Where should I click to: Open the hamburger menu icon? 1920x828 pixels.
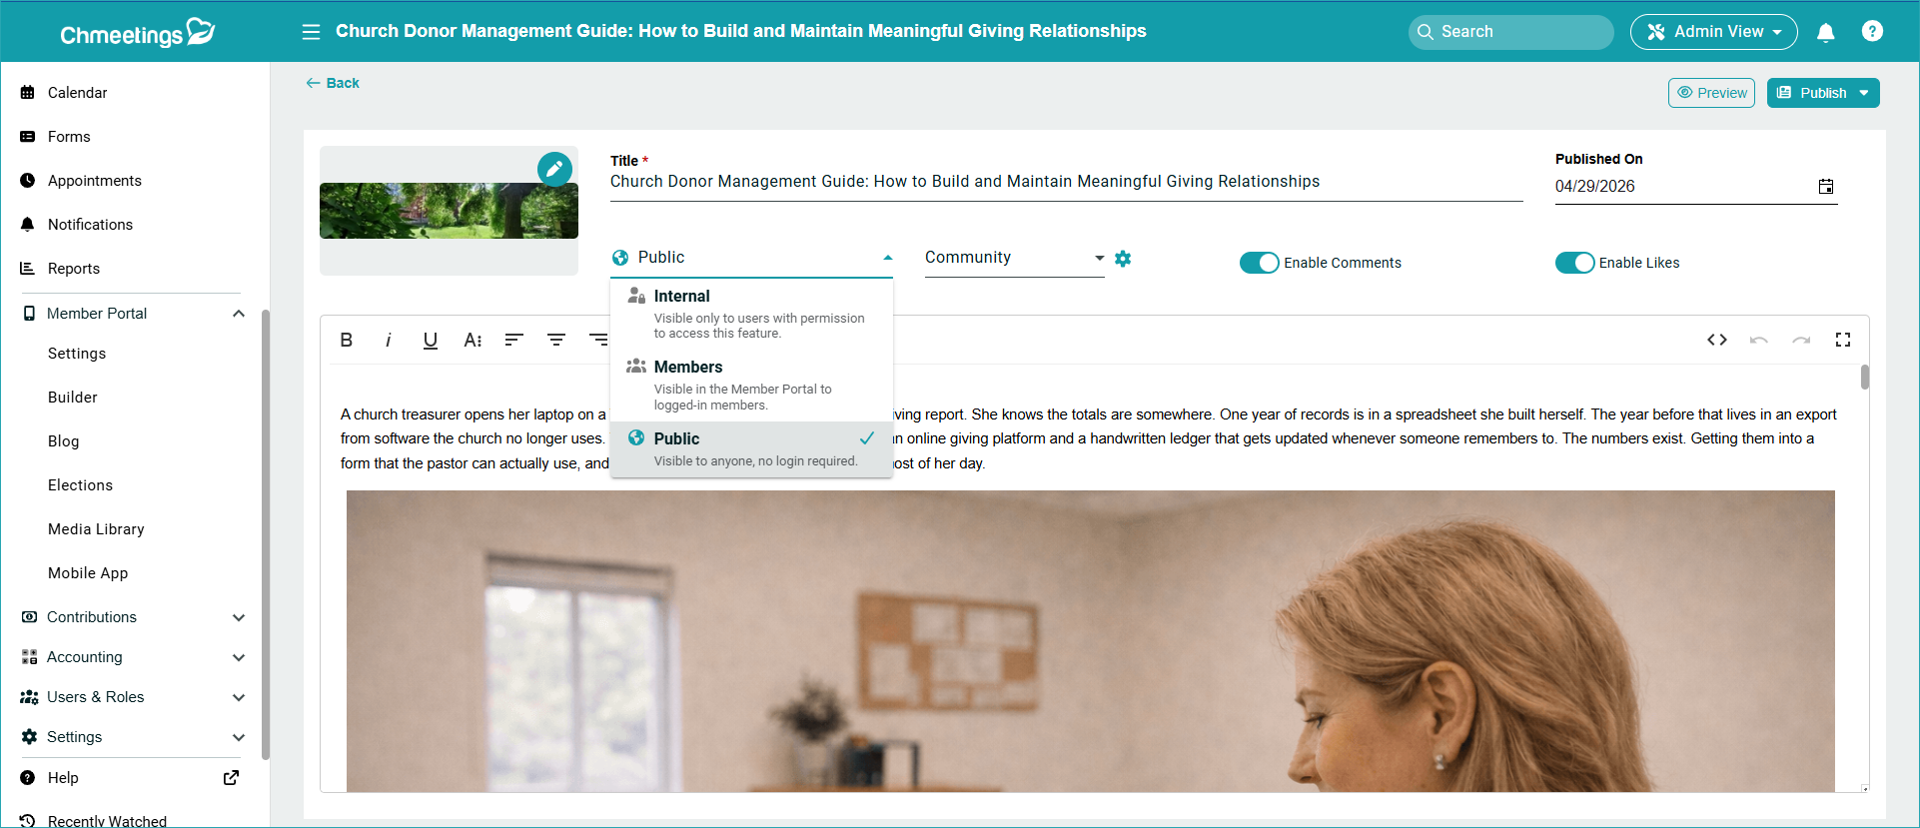[311, 32]
